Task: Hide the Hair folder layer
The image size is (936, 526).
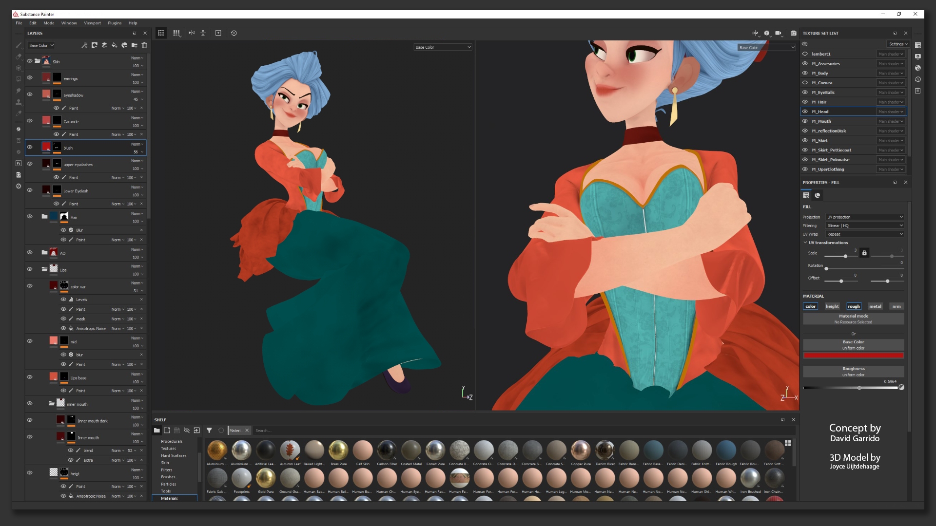Action: [30, 217]
